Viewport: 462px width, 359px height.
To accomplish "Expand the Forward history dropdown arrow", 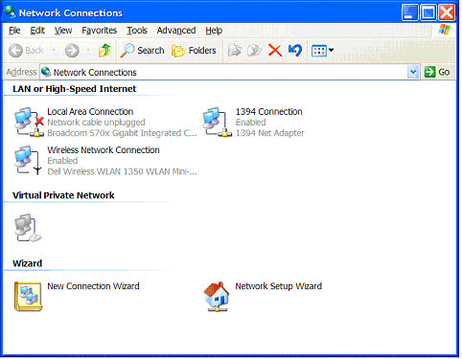I will [x=88, y=51].
